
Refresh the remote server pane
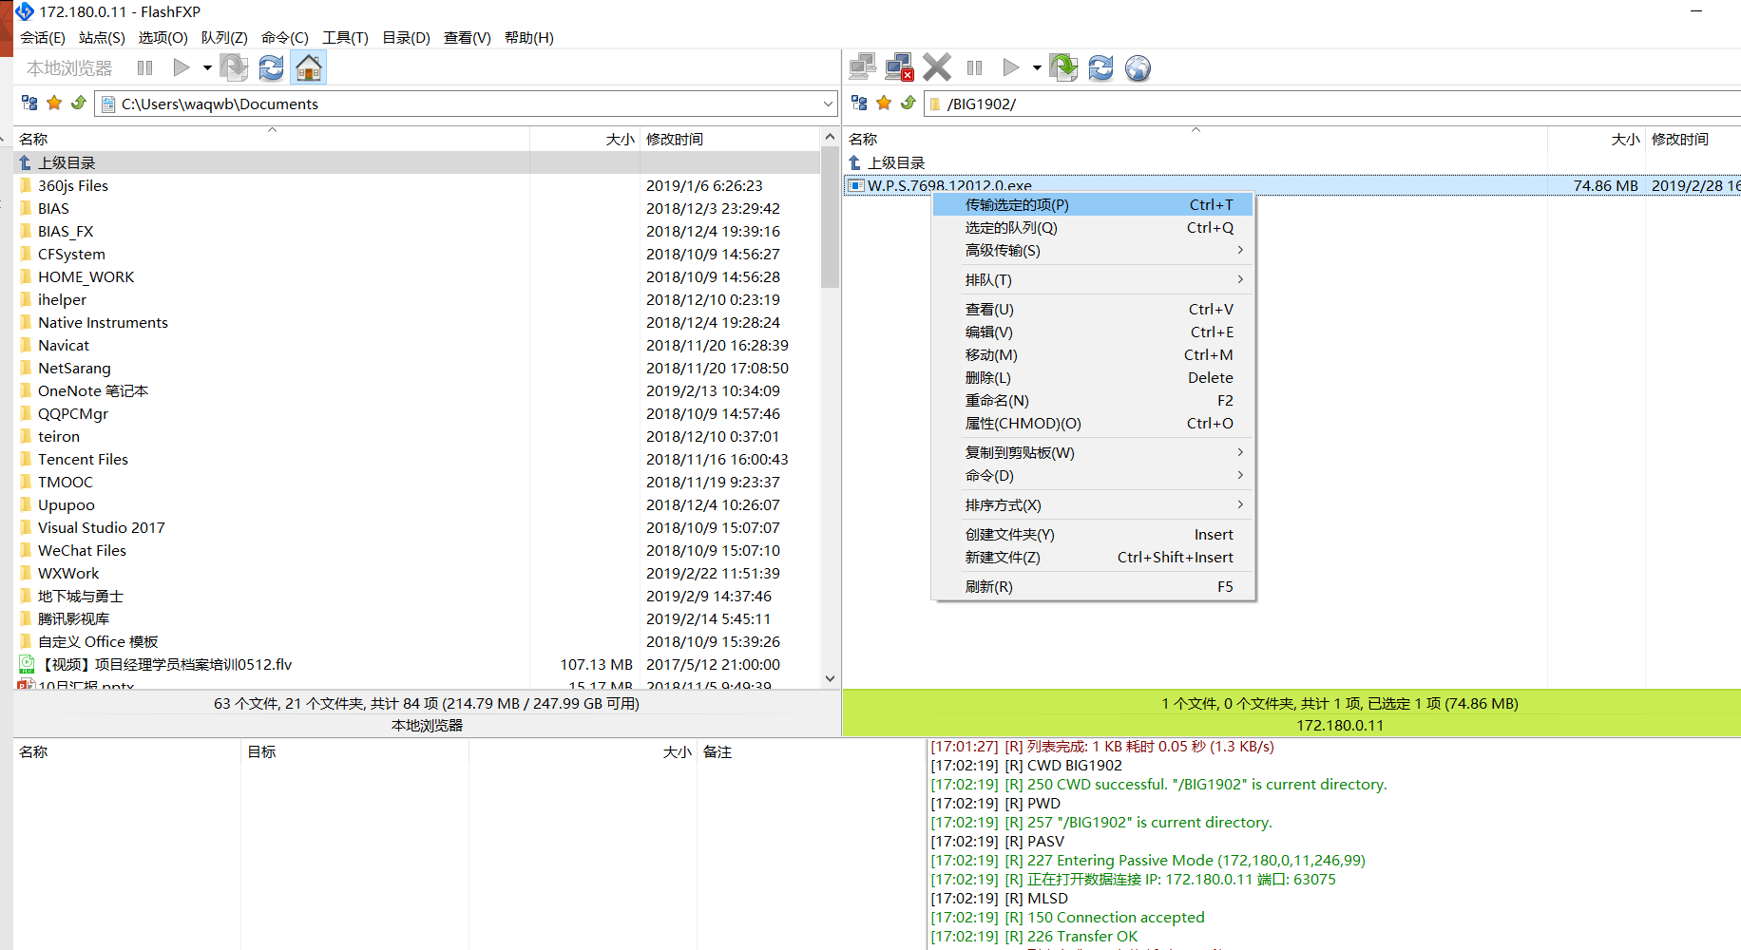pyautogui.click(x=1100, y=67)
